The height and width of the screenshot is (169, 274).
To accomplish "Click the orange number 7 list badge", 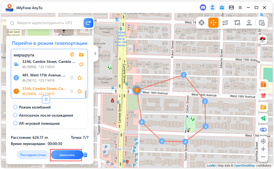I will [16, 91].
